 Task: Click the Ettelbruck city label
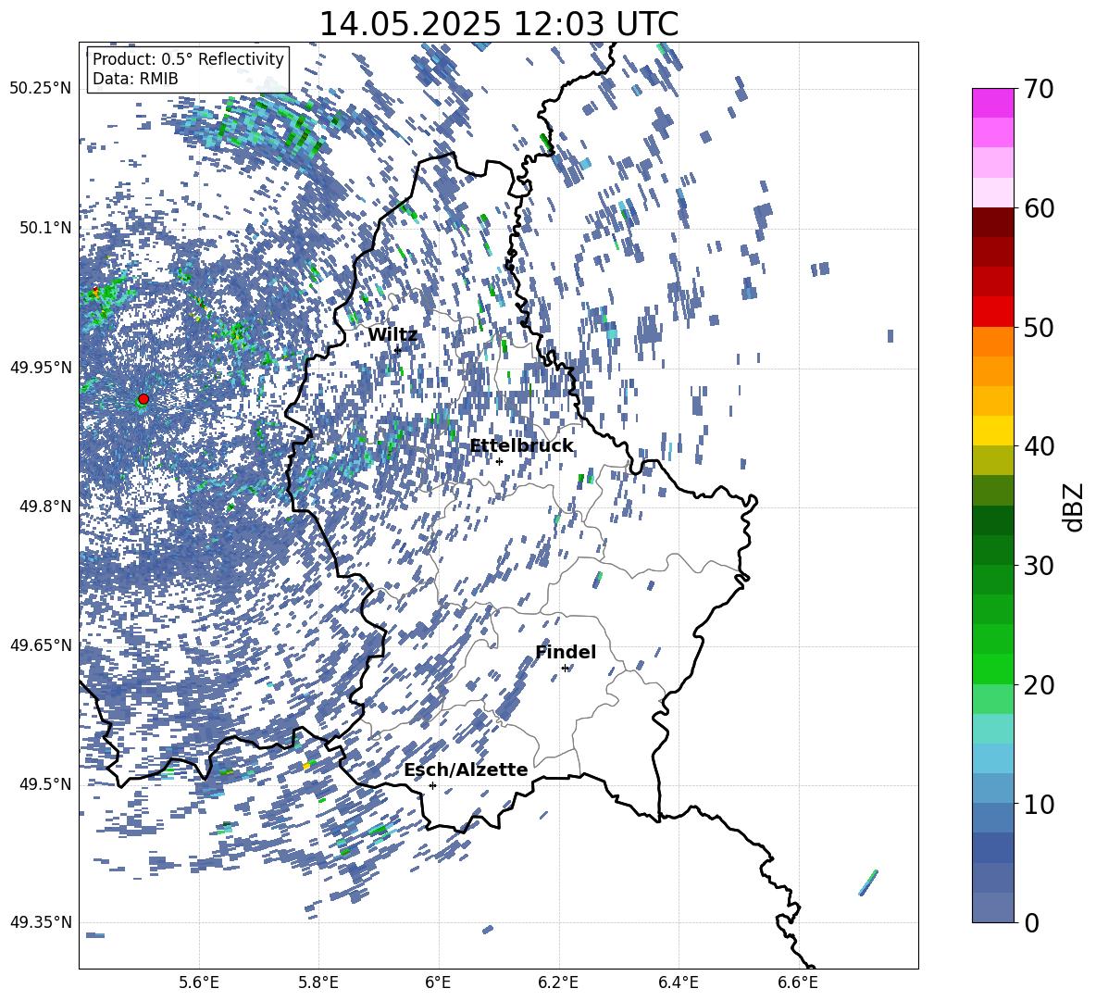click(x=521, y=446)
